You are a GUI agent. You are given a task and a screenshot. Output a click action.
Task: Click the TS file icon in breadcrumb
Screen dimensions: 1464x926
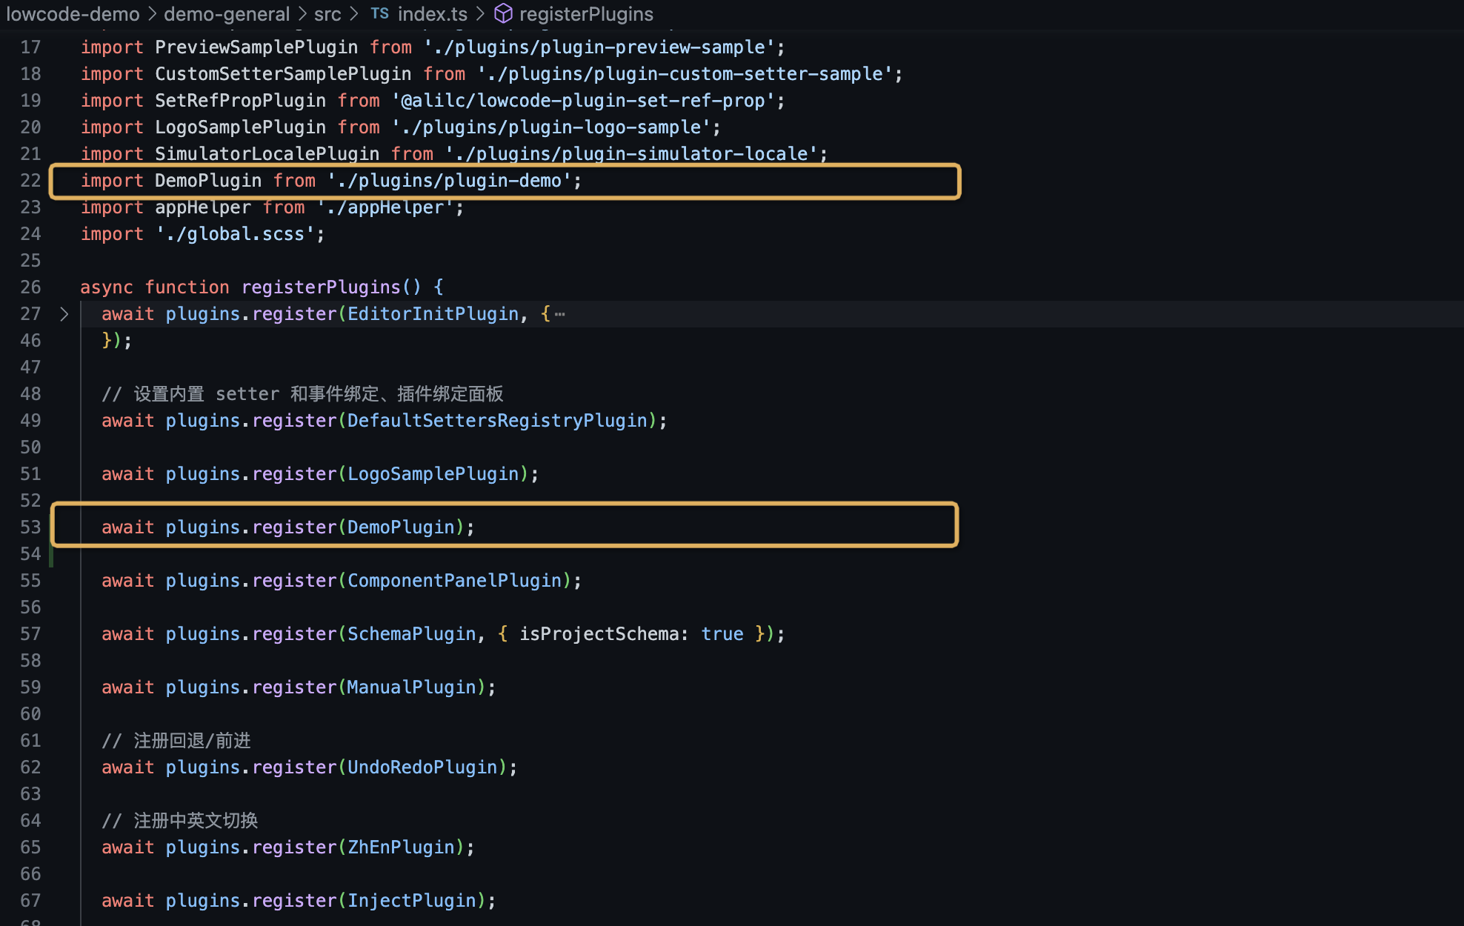coord(379,13)
